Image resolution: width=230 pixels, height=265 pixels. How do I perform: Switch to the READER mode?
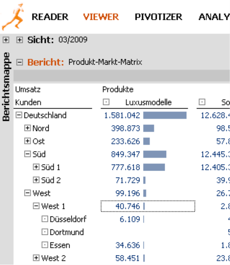pyautogui.click(x=50, y=17)
